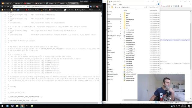Click the UTF-8 encoding in Notepad++ status bar
Viewport: 192px width, 108px height.
point(177,103)
